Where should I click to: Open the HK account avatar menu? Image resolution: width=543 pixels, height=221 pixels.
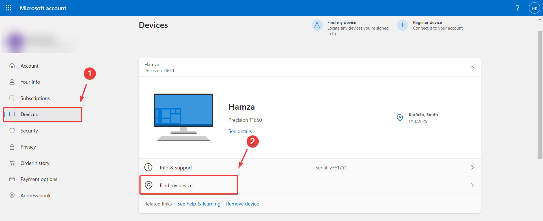[534, 8]
